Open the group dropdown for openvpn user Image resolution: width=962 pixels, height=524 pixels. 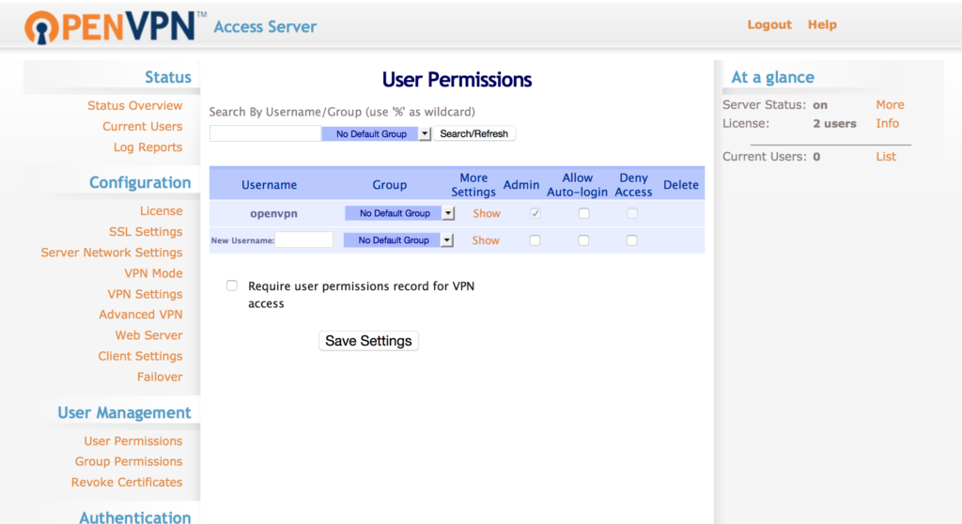[399, 213]
